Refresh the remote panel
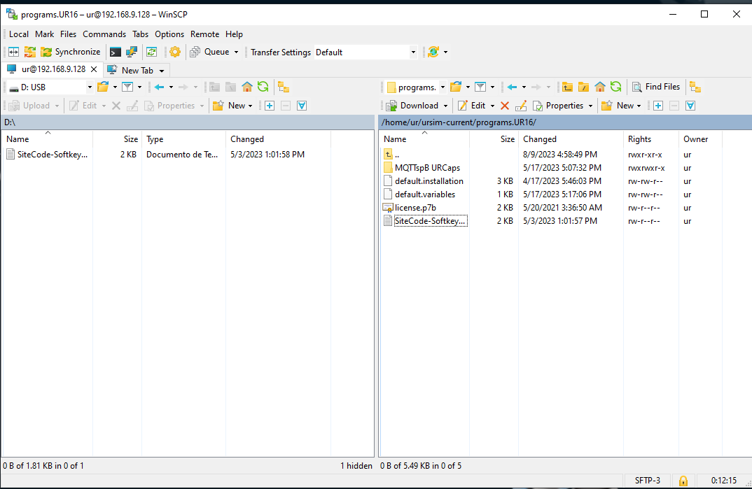Image resolution: width=752 pixels, height=489 pixels. click(615, 87)
